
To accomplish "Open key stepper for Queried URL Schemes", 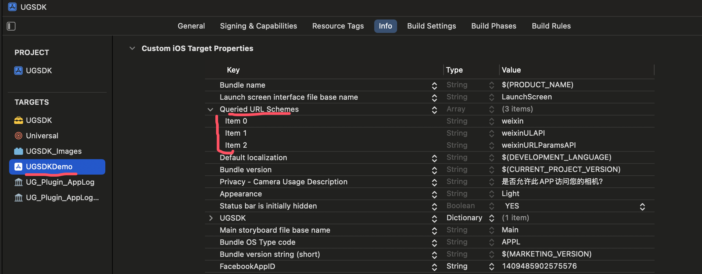I will [x=434, y=110].
